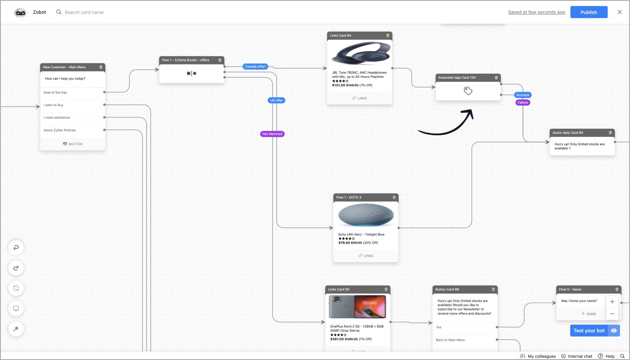Delete Links Card 90 using trash icon
Viewport: 630px width, 360px height.
click(386, 289)
